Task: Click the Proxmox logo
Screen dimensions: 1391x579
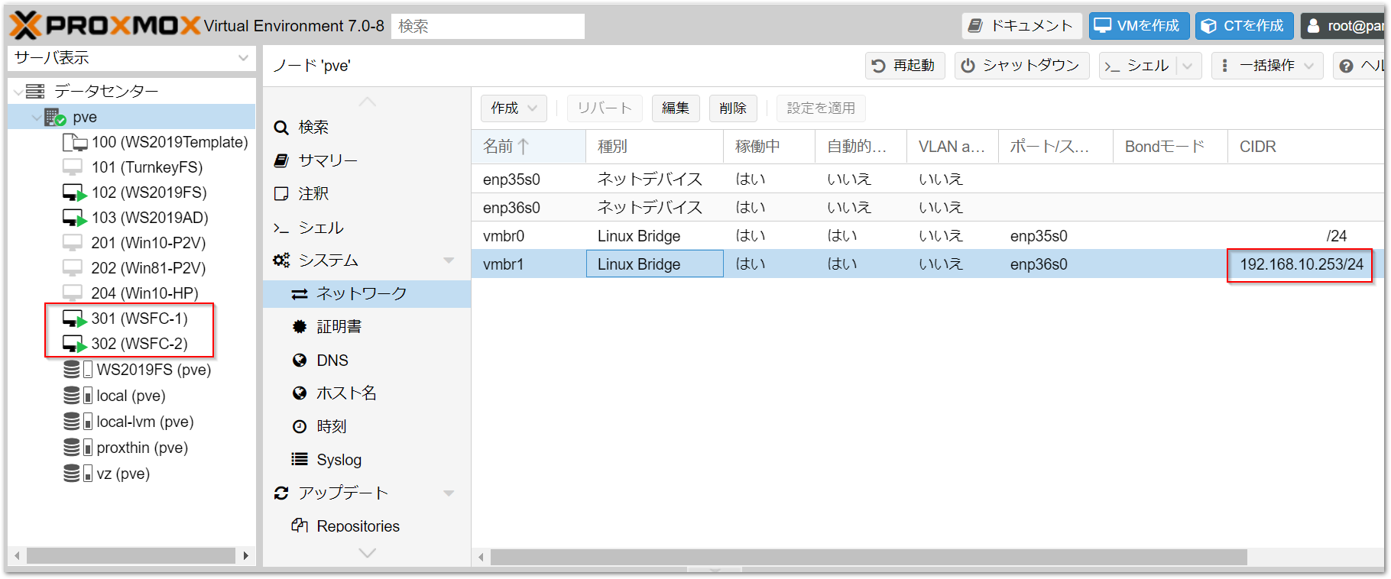Action: (105, 25)
